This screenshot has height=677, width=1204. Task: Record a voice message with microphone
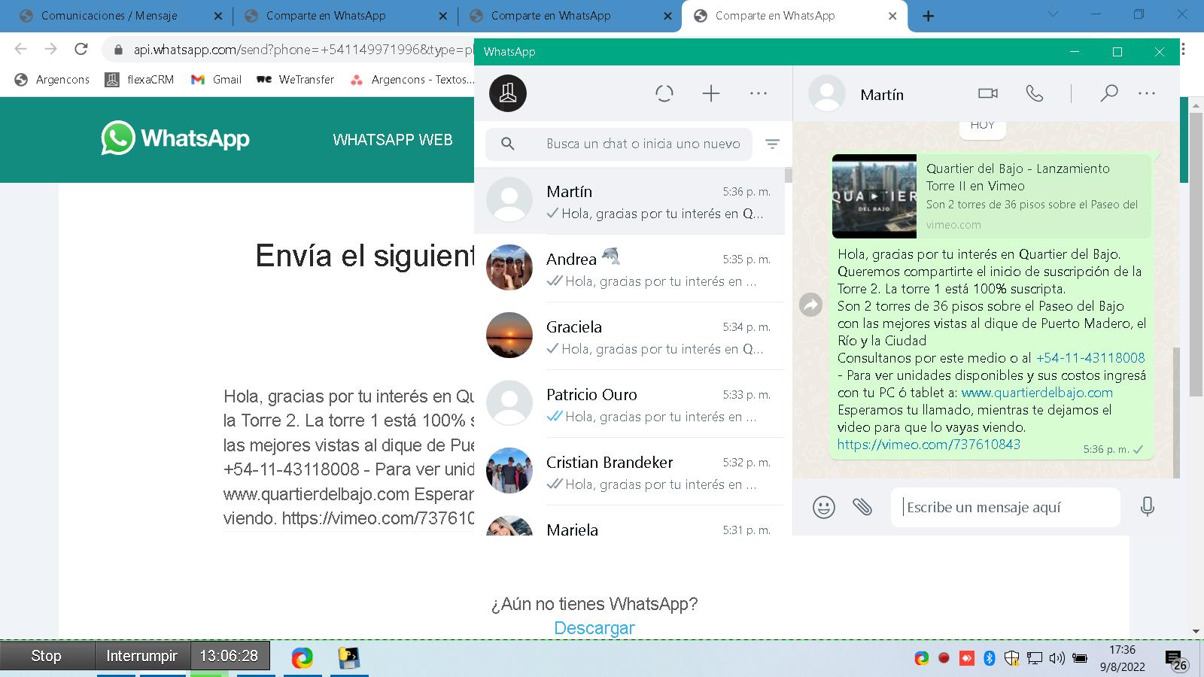click(1147, 507)
